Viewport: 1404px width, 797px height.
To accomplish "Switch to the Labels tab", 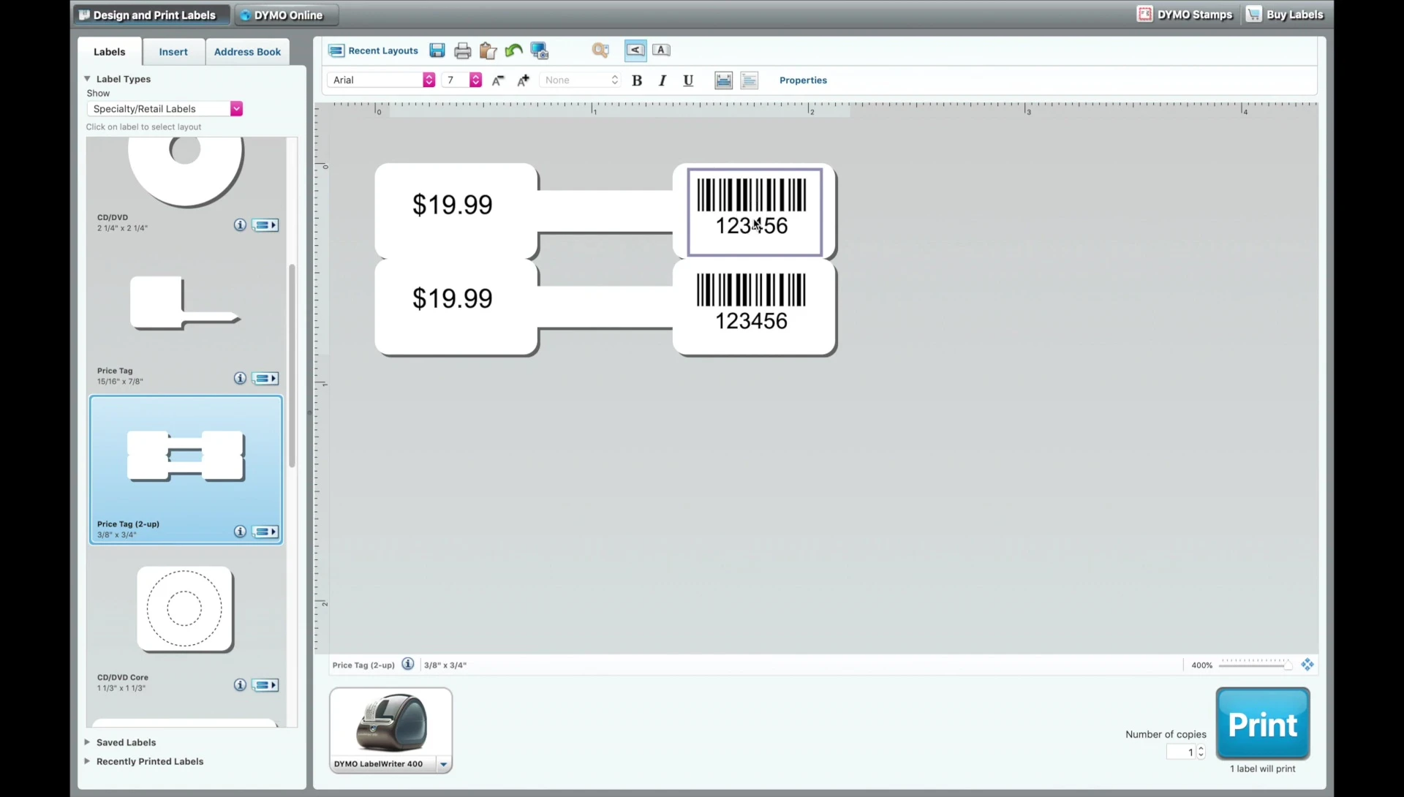I will tap(110, 52).
